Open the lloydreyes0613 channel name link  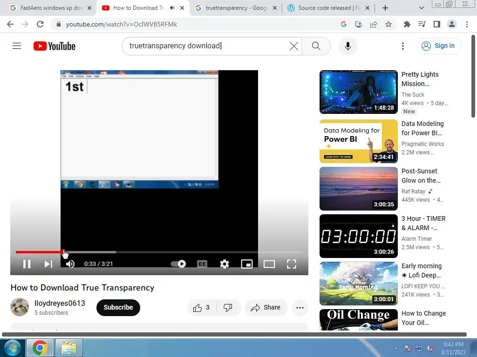click(60, 303)
